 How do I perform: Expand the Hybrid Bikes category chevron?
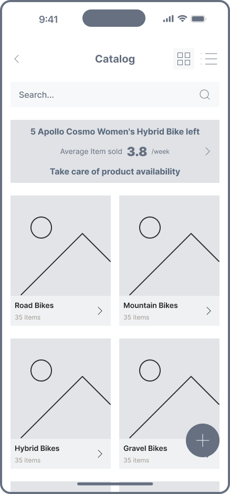[x=100, y=454]
